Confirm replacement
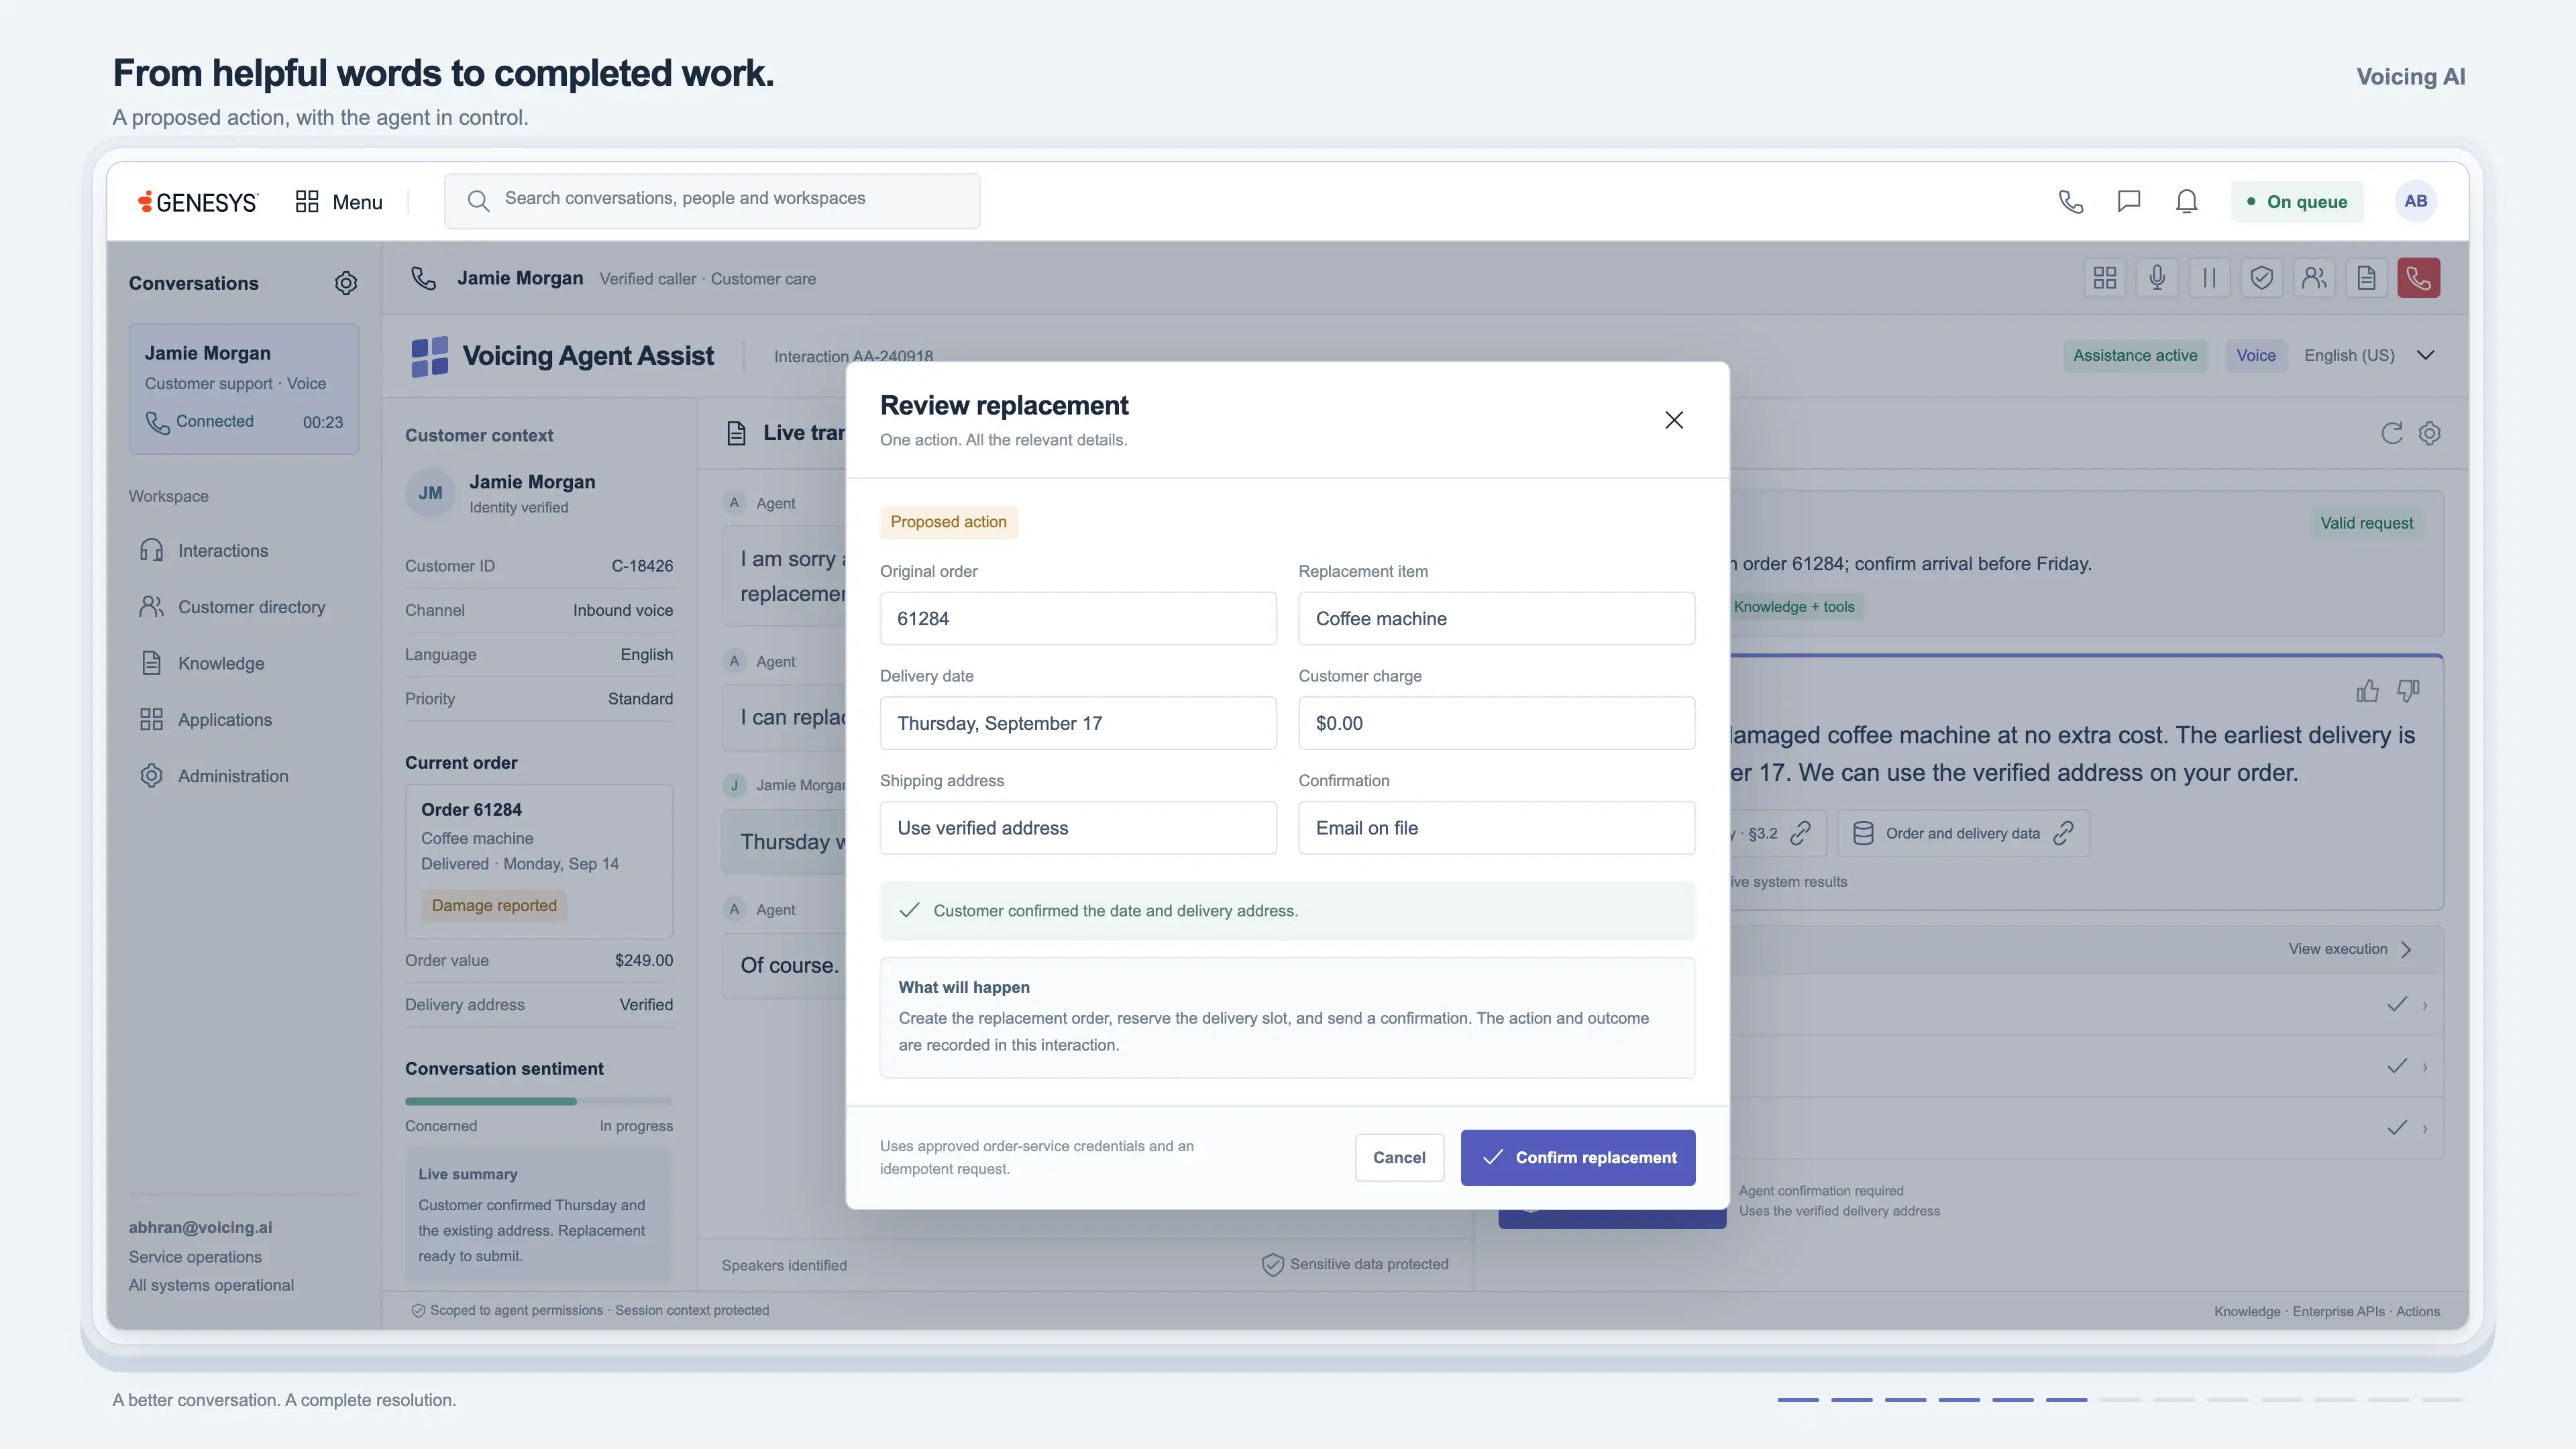Screen dimensions: 2576x1449 (x=1578, y=1158)
